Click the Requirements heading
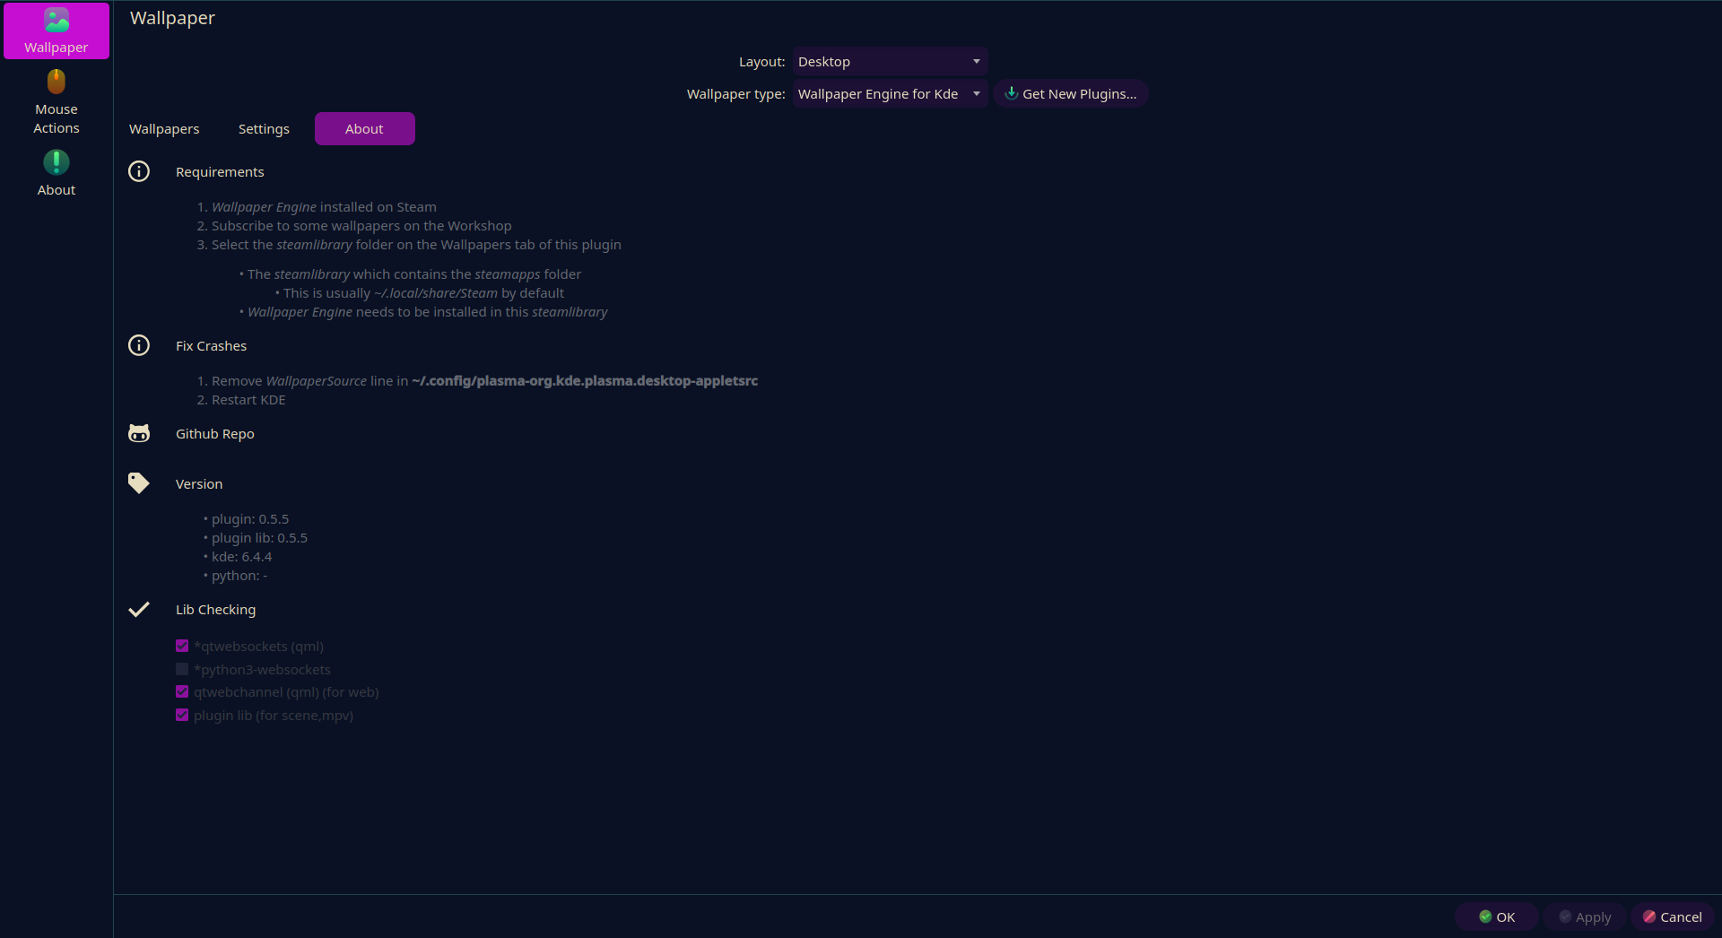Viewport: 1722px width, 938px height. point(220,172)
